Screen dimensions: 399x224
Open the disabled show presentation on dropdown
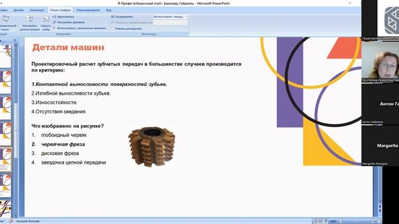(170, 22)
